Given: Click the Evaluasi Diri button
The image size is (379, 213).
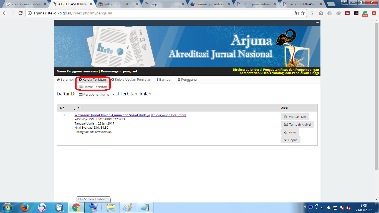Looking at the screenshot, I should [295, 117].
